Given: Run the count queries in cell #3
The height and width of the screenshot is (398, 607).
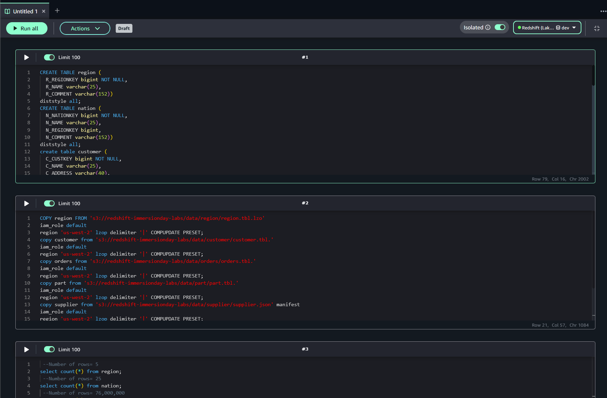Looking at the screenshot, I should (x=26, y=349).
